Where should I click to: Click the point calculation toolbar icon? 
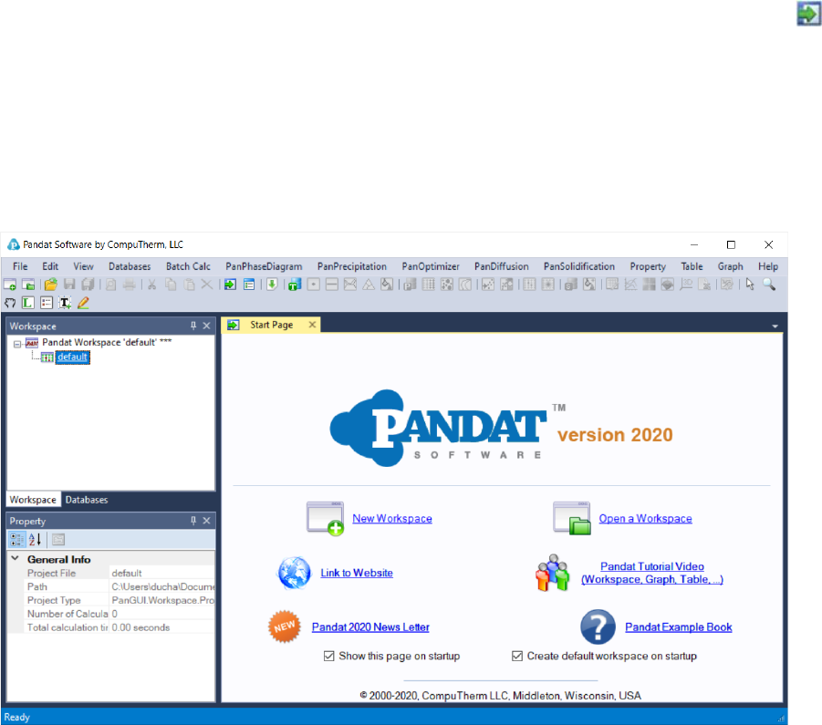(314, 285)
